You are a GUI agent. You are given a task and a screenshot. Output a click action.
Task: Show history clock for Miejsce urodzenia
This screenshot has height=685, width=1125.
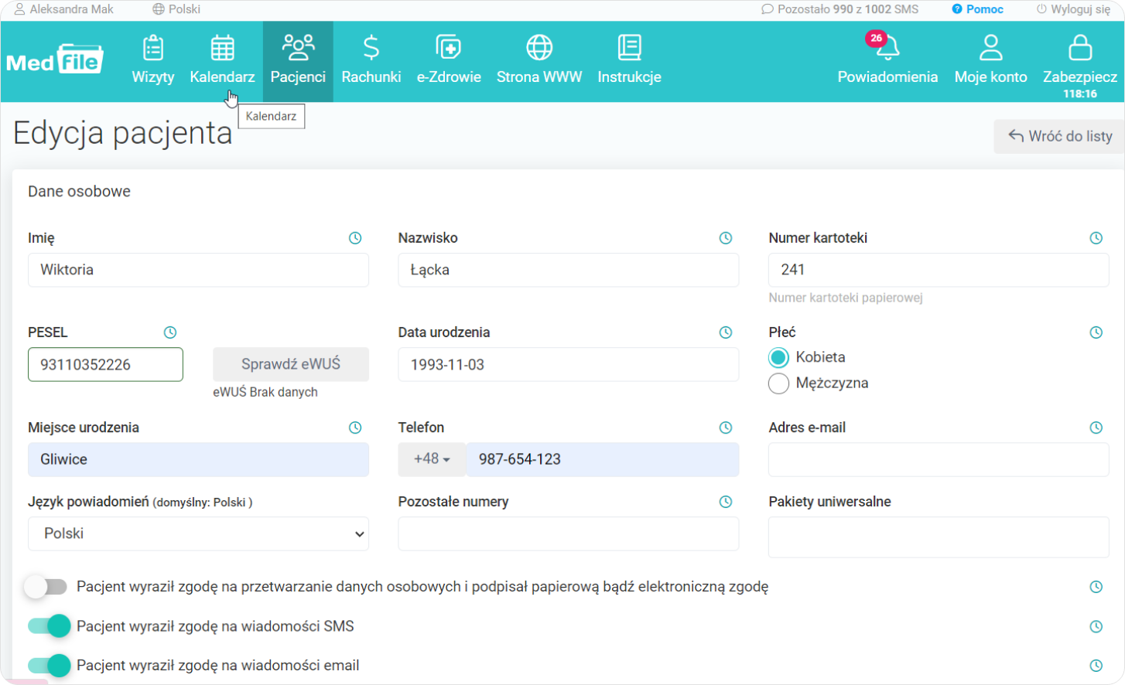355,428
